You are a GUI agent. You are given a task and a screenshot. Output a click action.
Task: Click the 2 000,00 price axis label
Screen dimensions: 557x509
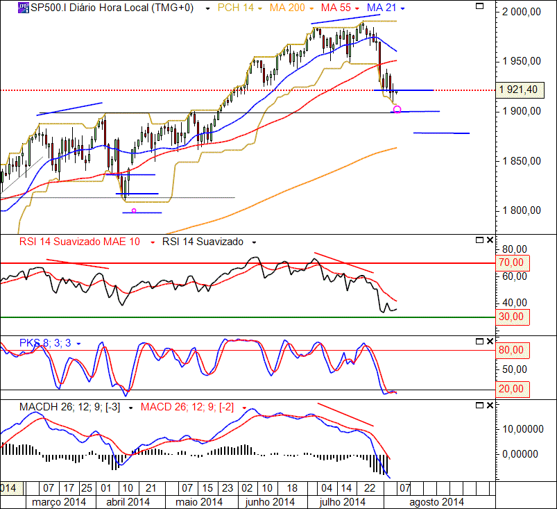522,12
